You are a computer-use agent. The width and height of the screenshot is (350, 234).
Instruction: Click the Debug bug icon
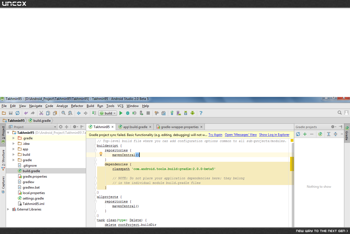click(128, 113)
